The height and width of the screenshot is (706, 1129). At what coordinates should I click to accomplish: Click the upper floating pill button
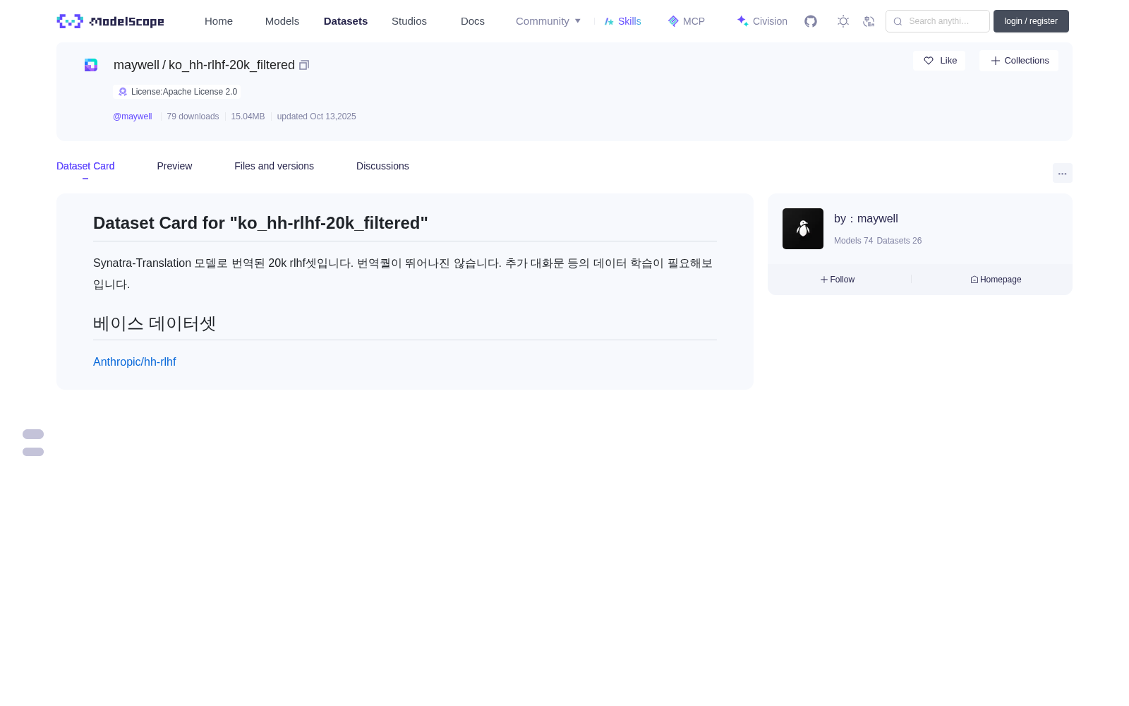tap(33, 434)
